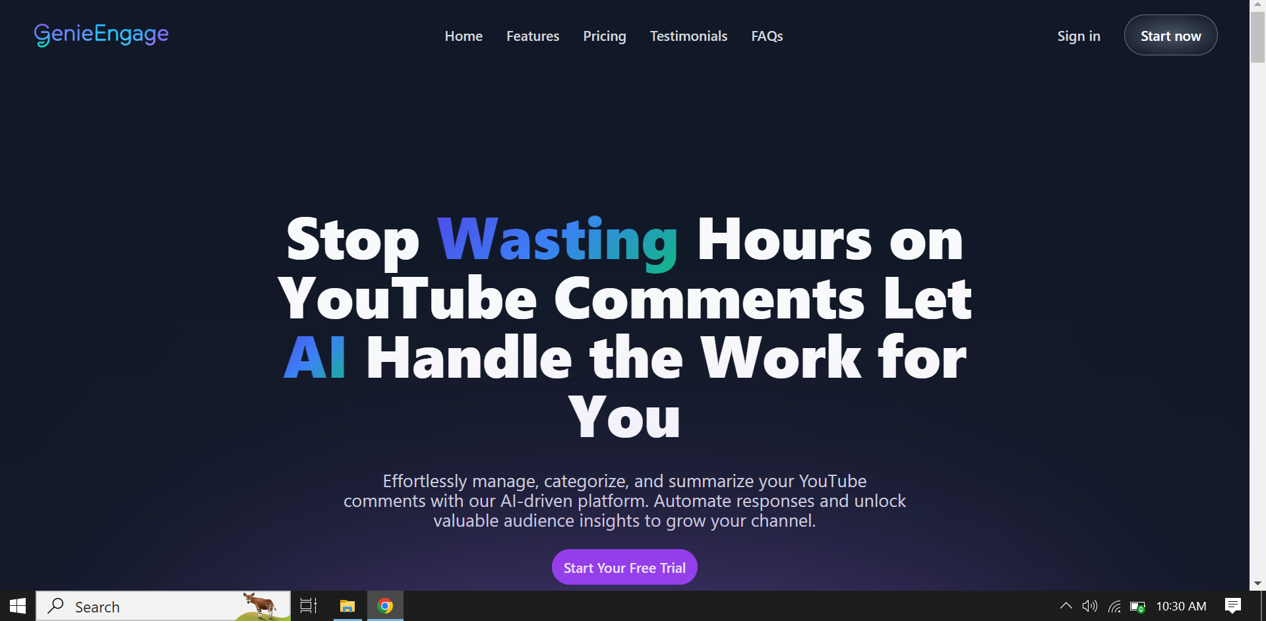Open File Explorer from the taskbar
This screenshot has height=621, width=1266.
pyautogui.click(x=347, y=606)
